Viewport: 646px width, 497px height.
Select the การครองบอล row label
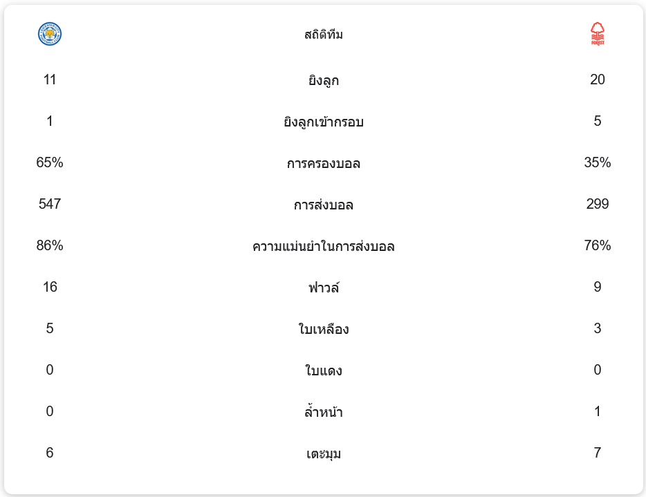pos(324,163)
